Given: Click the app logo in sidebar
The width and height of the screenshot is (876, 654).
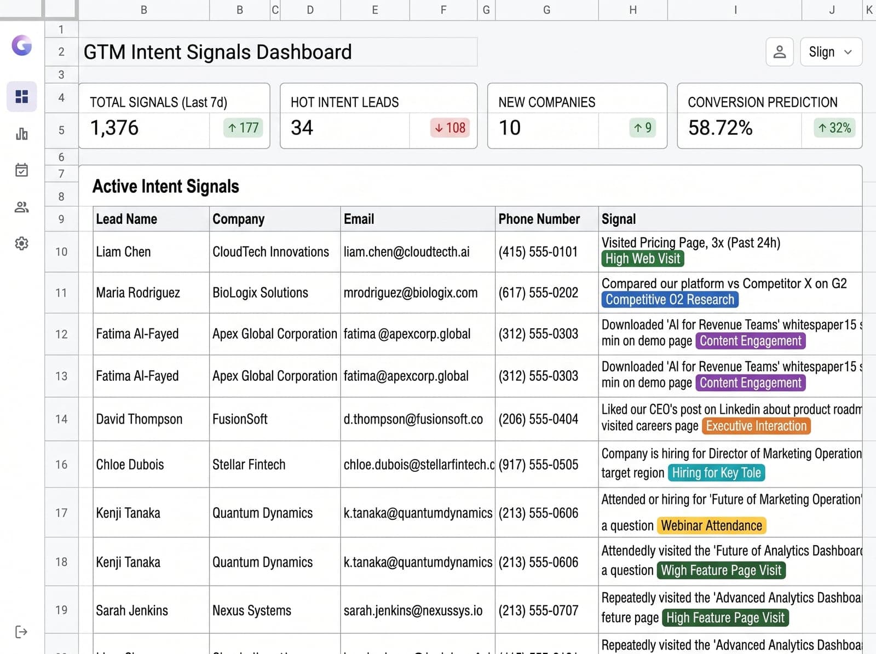Looking at the screenshot, I should pyautogui.click(x=22, y=45).
